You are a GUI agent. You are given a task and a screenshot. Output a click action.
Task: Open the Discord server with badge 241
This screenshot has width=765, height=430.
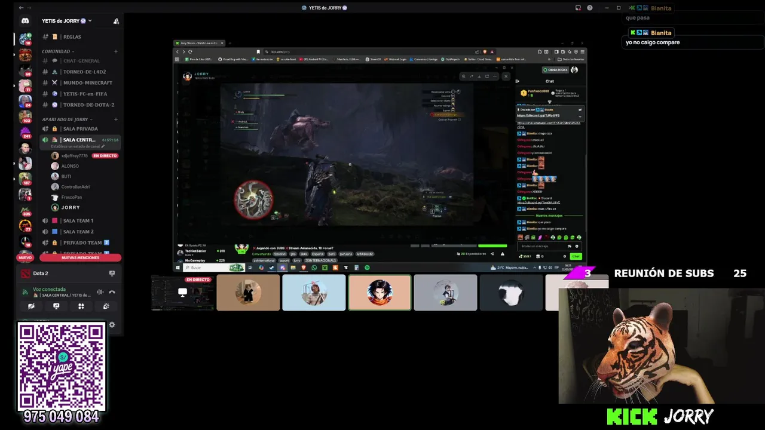click(25, 132)
